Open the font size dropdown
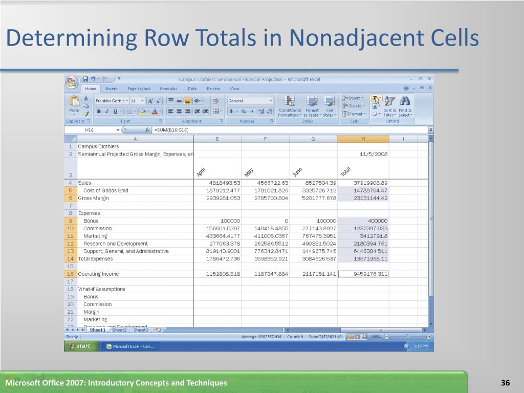Viewport: 524px width, 393px height. pos(142,101)
